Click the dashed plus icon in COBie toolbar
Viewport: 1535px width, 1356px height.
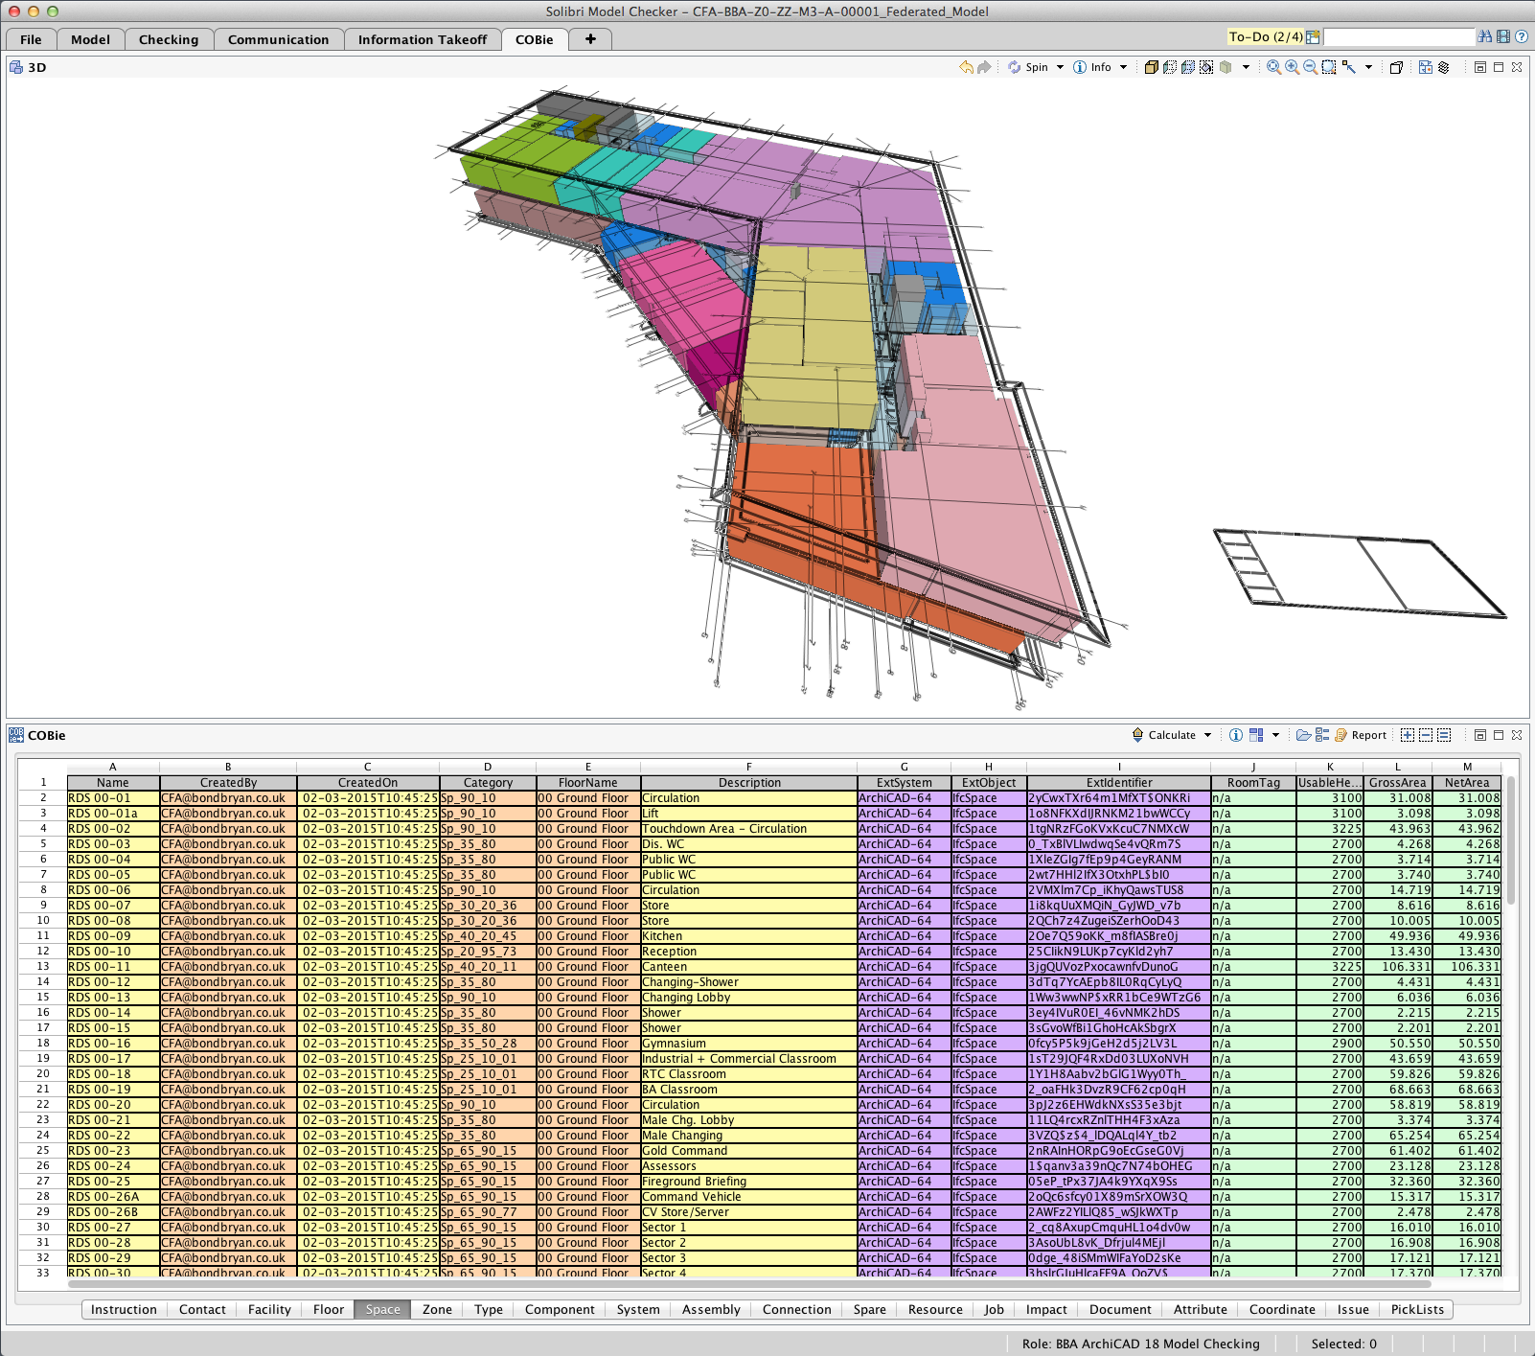point(1407,735)
